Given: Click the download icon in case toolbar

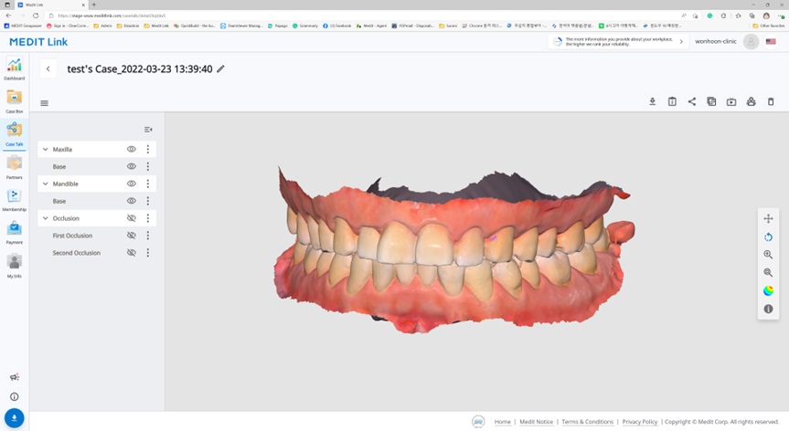Looking at the screenshot, I should [652, 101].
